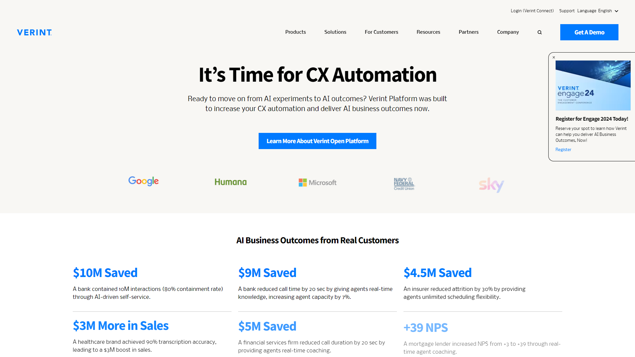Click the Sky logo icon

[x=491, y=185]
